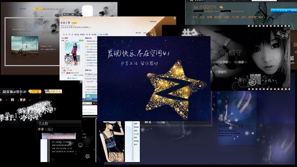The height and width of the screenshot is (167, 297).
Task: Click the smiley face icon in black page
Action: point(81,145)
